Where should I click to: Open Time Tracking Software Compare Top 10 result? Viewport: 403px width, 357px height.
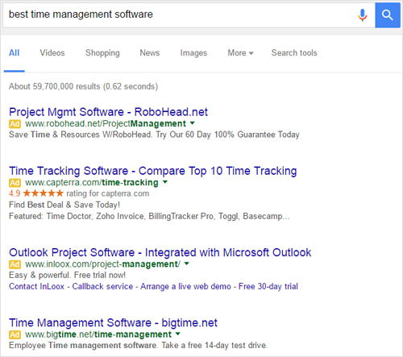pyautogui.click(x=153, y=171)
